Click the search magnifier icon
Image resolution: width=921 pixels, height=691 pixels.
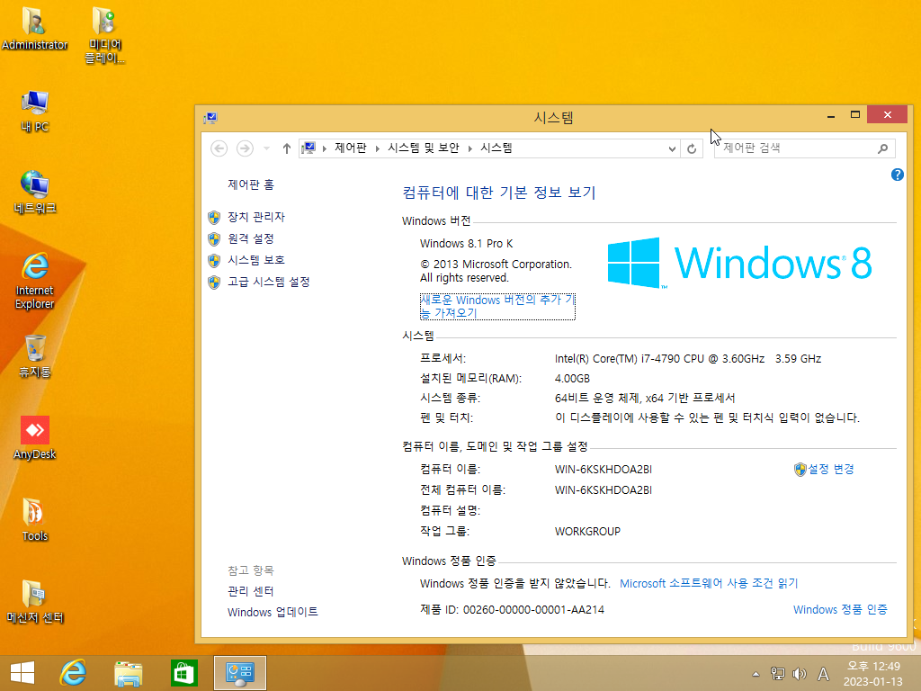point(883,148)
